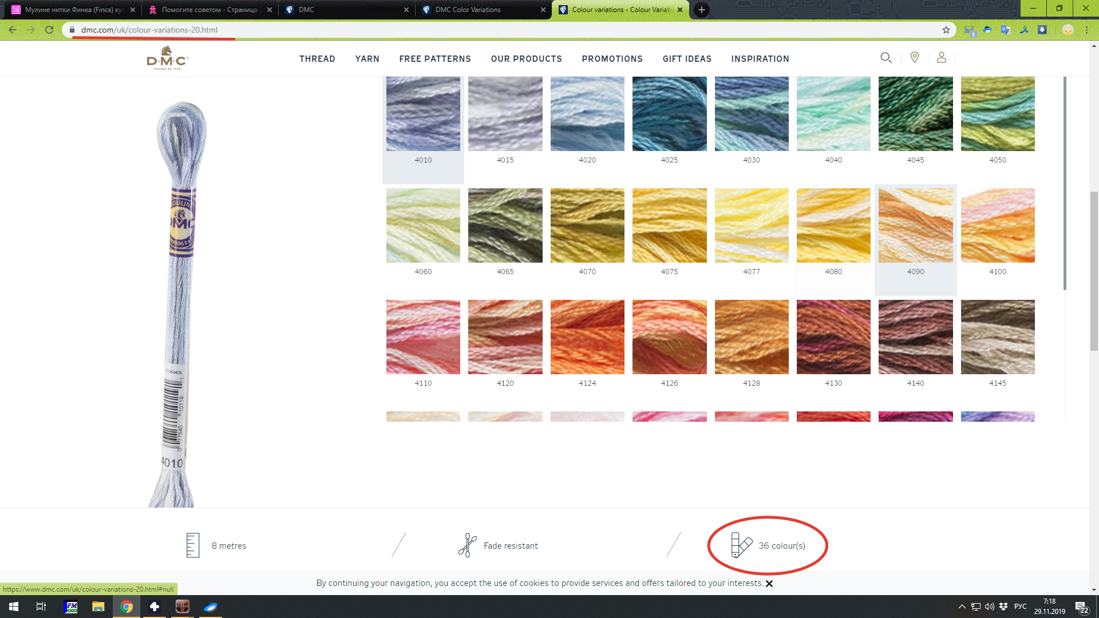Open the FREE PATTERNS menu
The height and width of the screenshot is (618, 1099).
[x=435, y=59]
